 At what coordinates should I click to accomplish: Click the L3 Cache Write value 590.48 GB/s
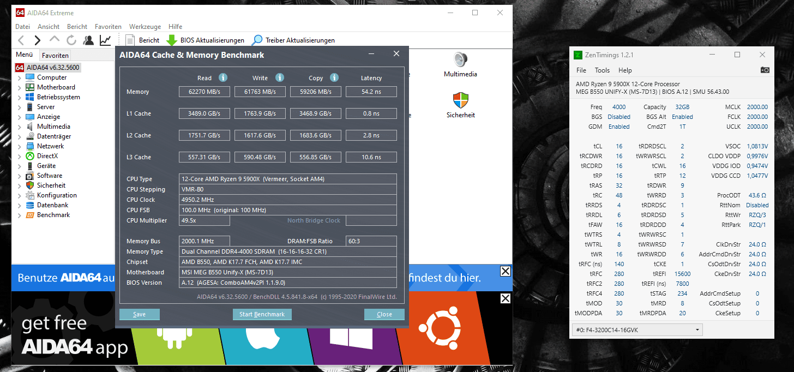click(260, 157)
